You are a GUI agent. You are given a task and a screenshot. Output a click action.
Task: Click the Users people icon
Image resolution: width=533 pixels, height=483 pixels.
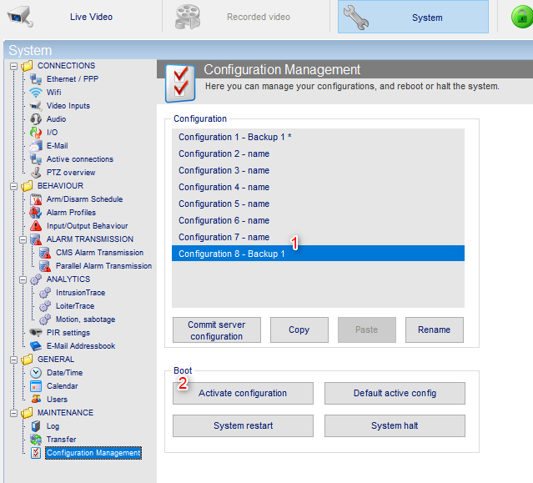36,399
